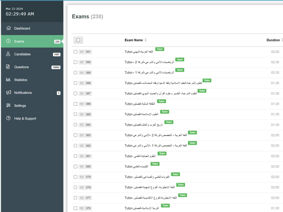Open the exam name link in row 381
283x212 pixels.
(x=140, y=156)
